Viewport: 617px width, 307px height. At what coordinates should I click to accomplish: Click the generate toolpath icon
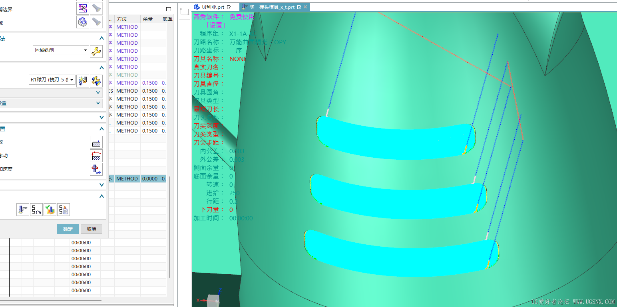23,209
